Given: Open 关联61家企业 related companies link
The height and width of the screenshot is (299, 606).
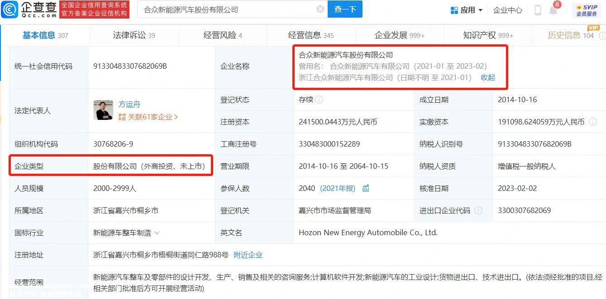Looking at the screenshot, I should pos(148,117).
